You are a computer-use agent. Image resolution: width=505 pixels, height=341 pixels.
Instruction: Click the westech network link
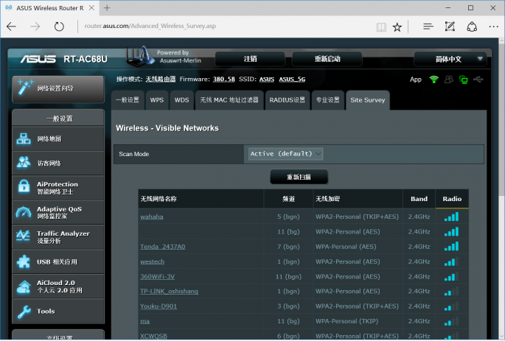pos(153,261)
